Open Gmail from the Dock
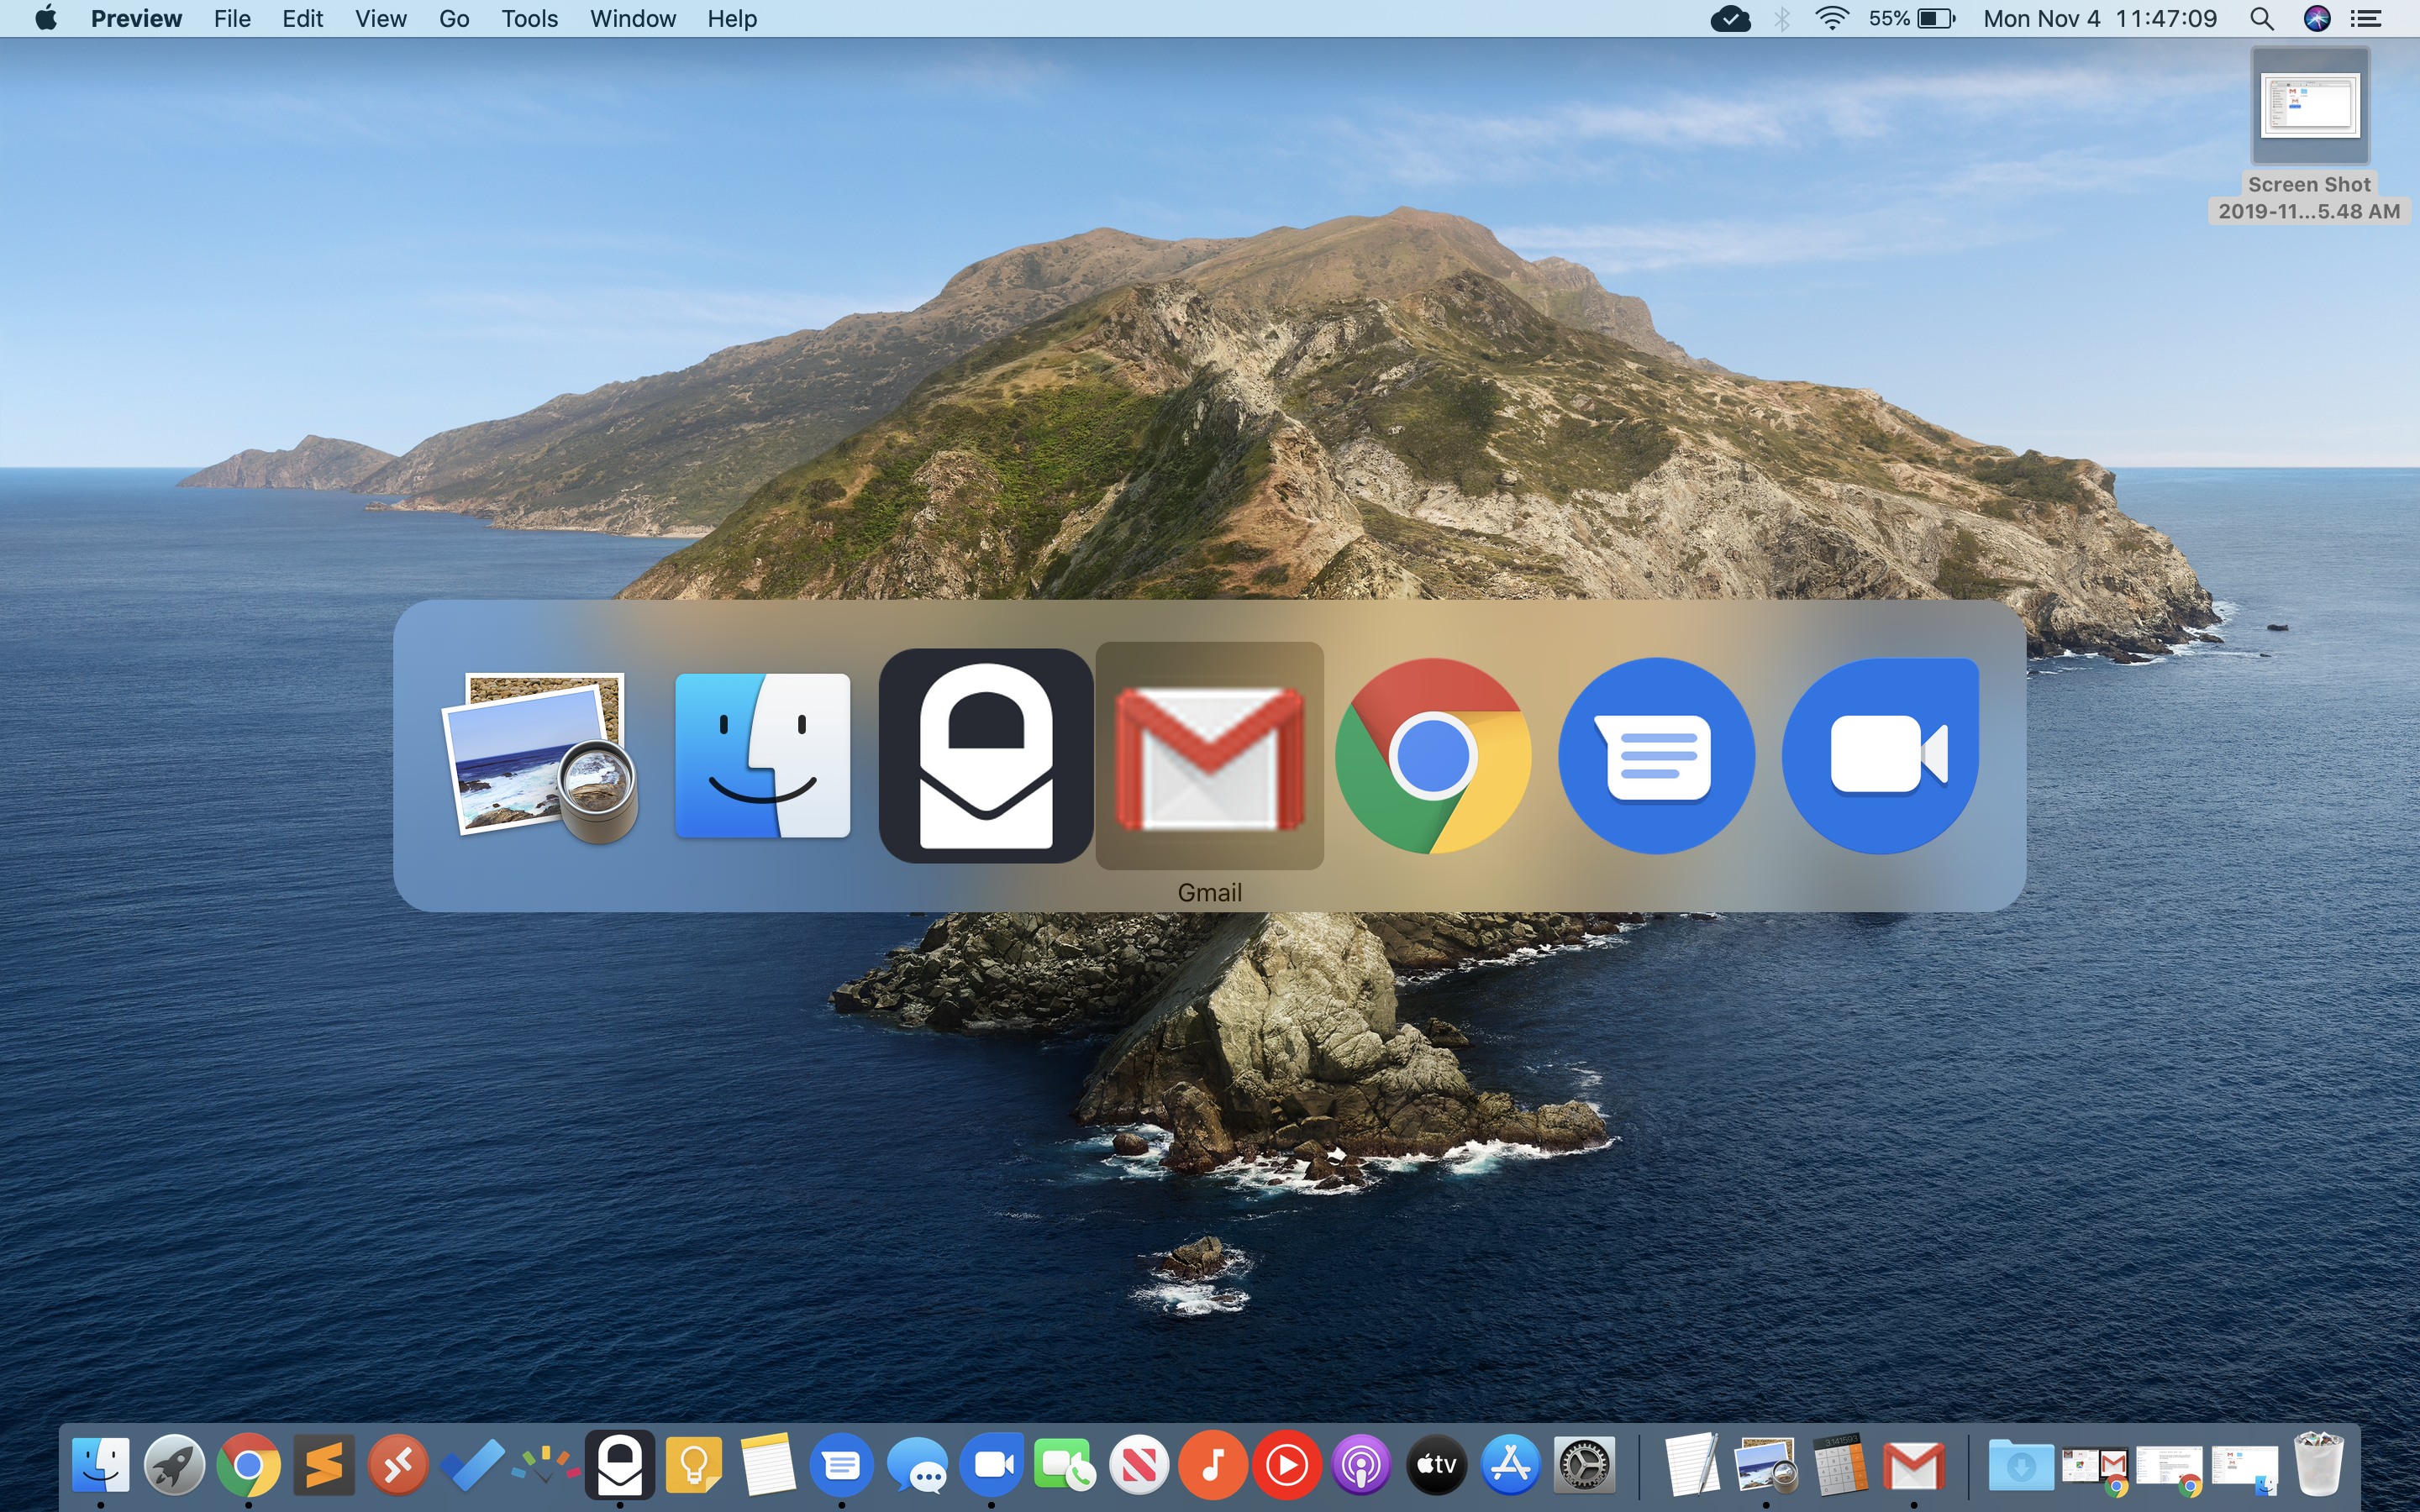The height and width of the screenshot is (1512, 2420). pyautogui.click(x=1914, y=1466)
